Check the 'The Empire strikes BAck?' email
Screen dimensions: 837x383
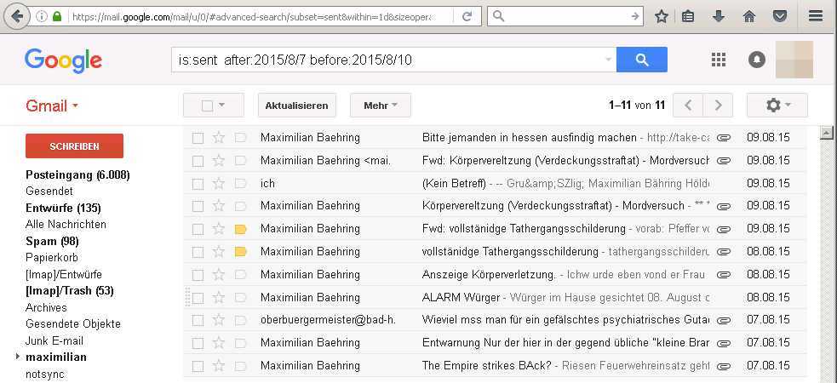pos(198,367)
